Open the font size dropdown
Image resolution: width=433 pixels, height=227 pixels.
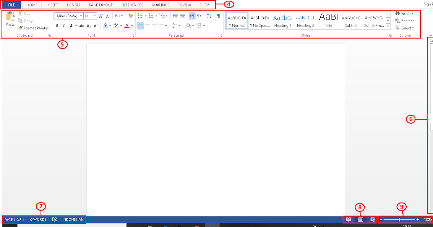pos(95,16)
